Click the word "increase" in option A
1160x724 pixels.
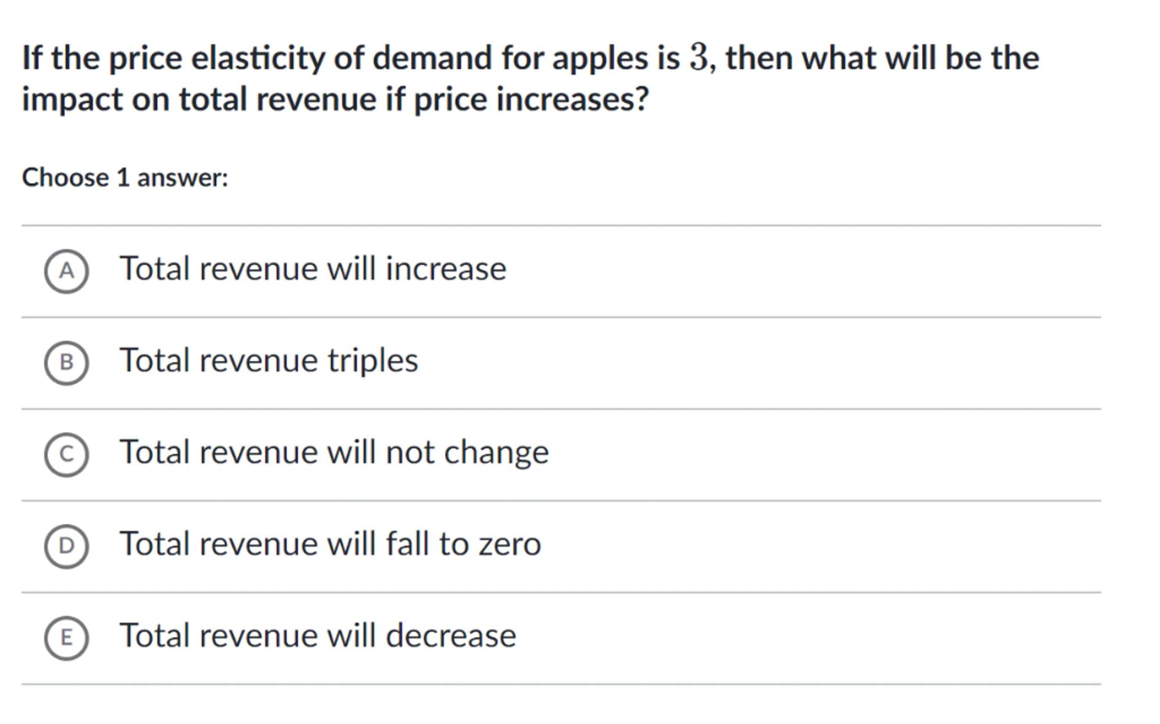(446, 269)
